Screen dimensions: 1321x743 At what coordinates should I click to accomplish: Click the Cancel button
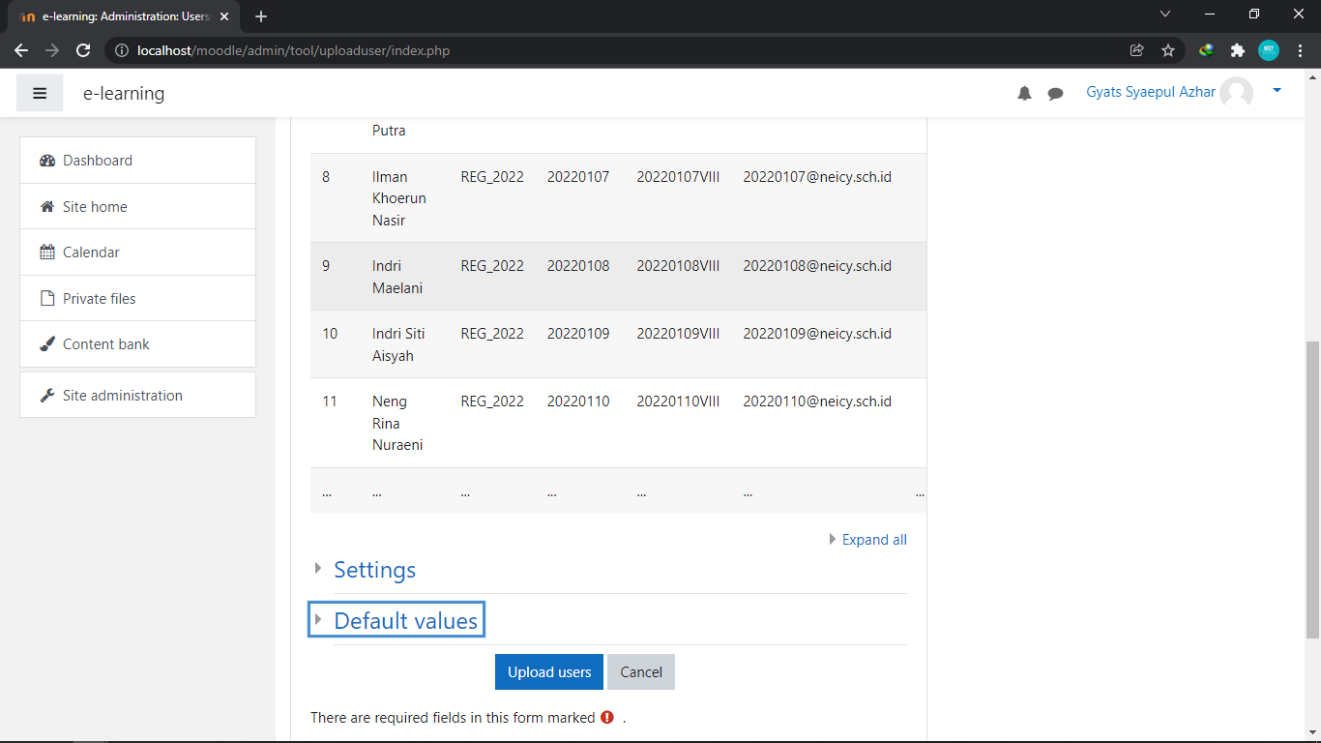click(x=641, y=672)
